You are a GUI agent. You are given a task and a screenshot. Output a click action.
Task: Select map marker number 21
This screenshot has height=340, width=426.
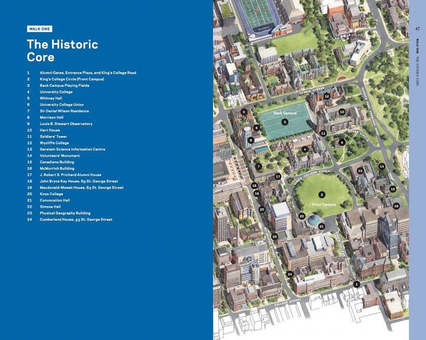coord(322,226)
